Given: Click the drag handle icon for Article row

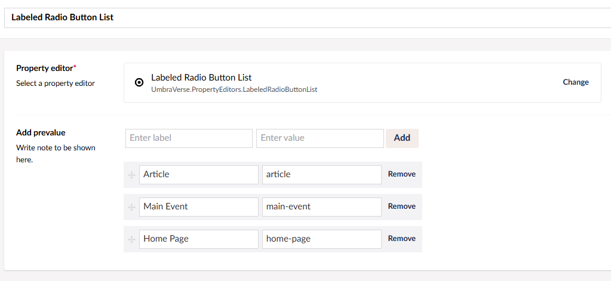Looking at the screenshot, I should tap(132, 175).
